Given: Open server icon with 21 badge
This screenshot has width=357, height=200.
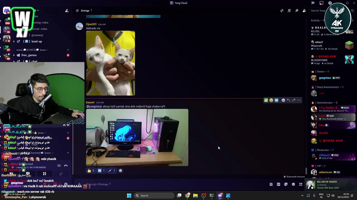Looking at the screenshot, I should coord(6,47).
